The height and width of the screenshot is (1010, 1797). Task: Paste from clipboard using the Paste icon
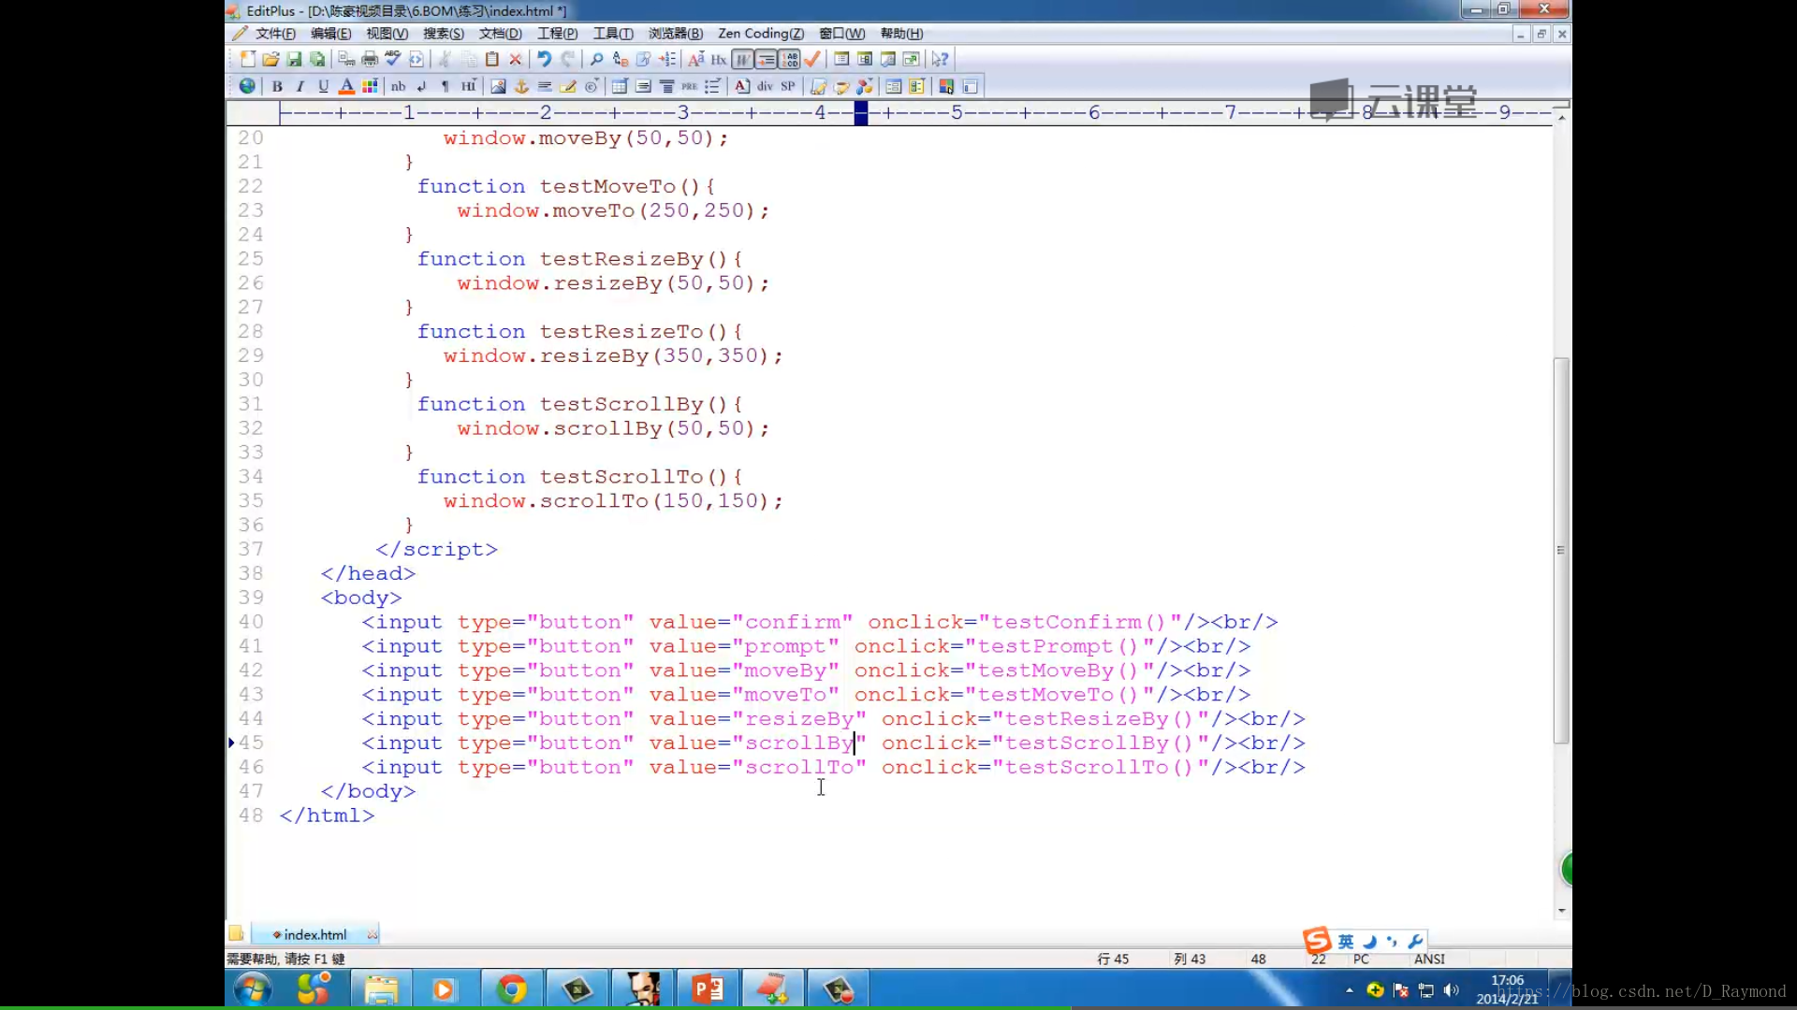click(x=492, y=59)
